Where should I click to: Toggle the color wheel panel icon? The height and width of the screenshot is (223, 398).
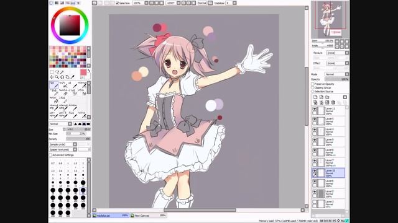click(x=51, y=3)
